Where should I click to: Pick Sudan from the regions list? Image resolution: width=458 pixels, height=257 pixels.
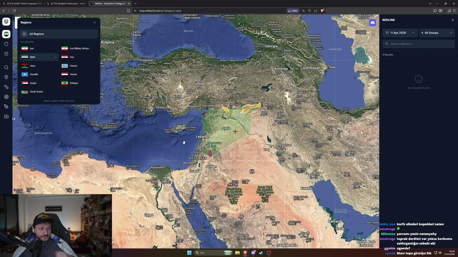coord(39,83)
